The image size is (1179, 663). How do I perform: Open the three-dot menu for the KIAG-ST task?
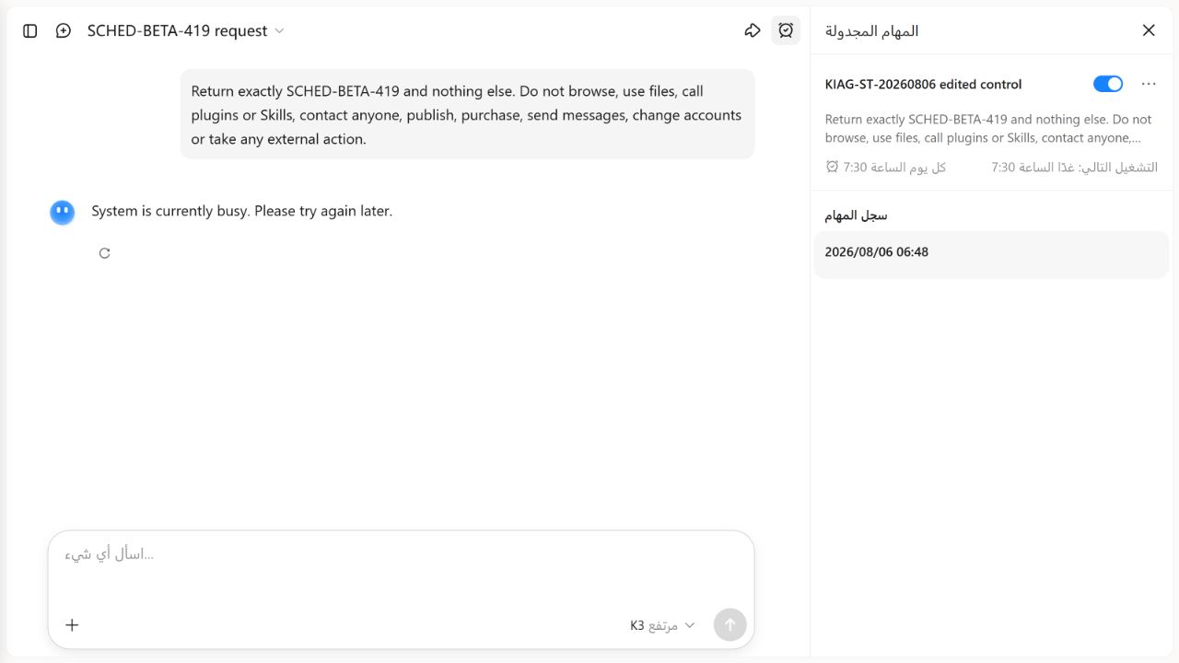[1149, 84]
